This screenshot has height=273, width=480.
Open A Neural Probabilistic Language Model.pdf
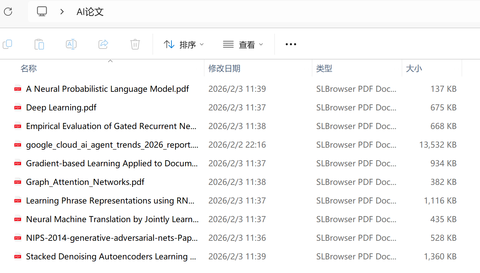(107, 89)
